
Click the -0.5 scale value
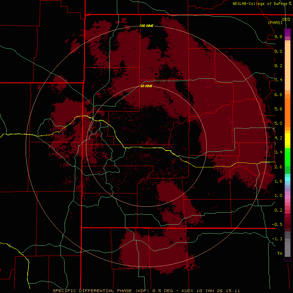click(x=277, y=224)
